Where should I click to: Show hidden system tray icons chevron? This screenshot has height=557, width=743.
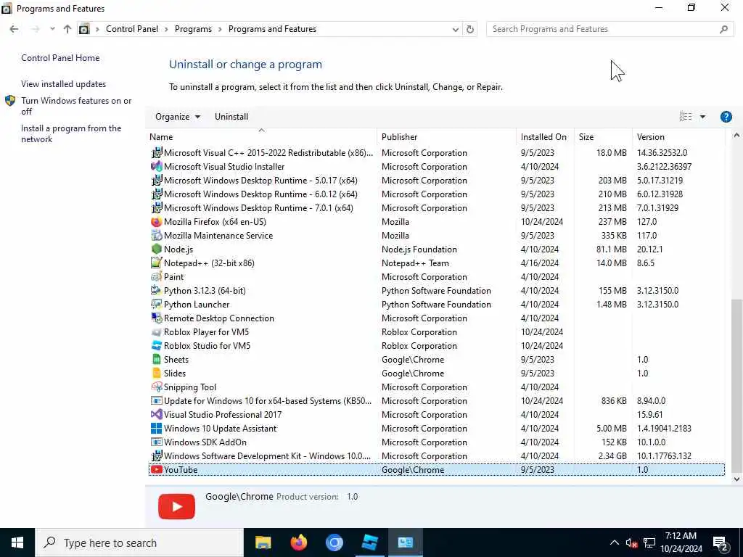[614, 542]
